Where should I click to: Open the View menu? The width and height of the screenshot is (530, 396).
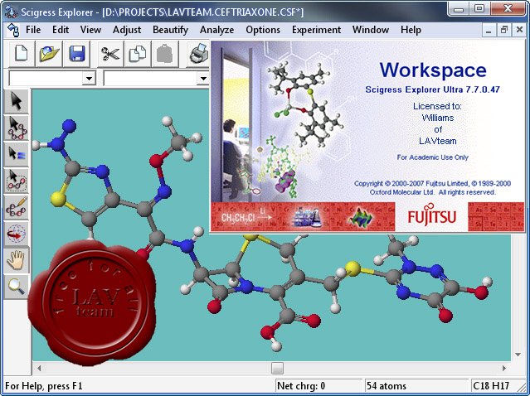click(90, 30)
